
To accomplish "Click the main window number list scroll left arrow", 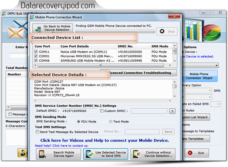I will (8, 107).
